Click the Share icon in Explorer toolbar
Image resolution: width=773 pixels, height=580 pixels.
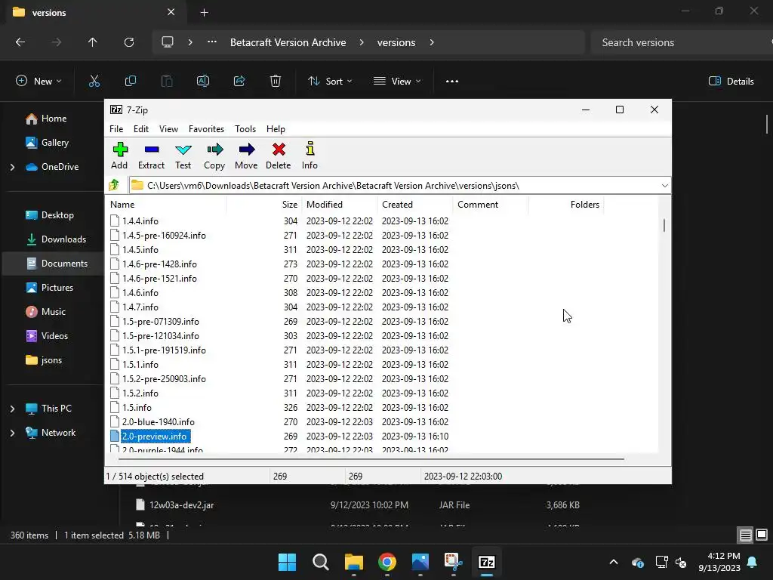(239, 82)
